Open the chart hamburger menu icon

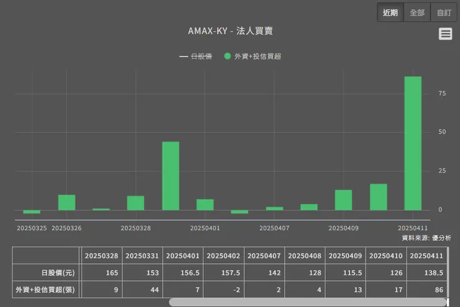445,34
